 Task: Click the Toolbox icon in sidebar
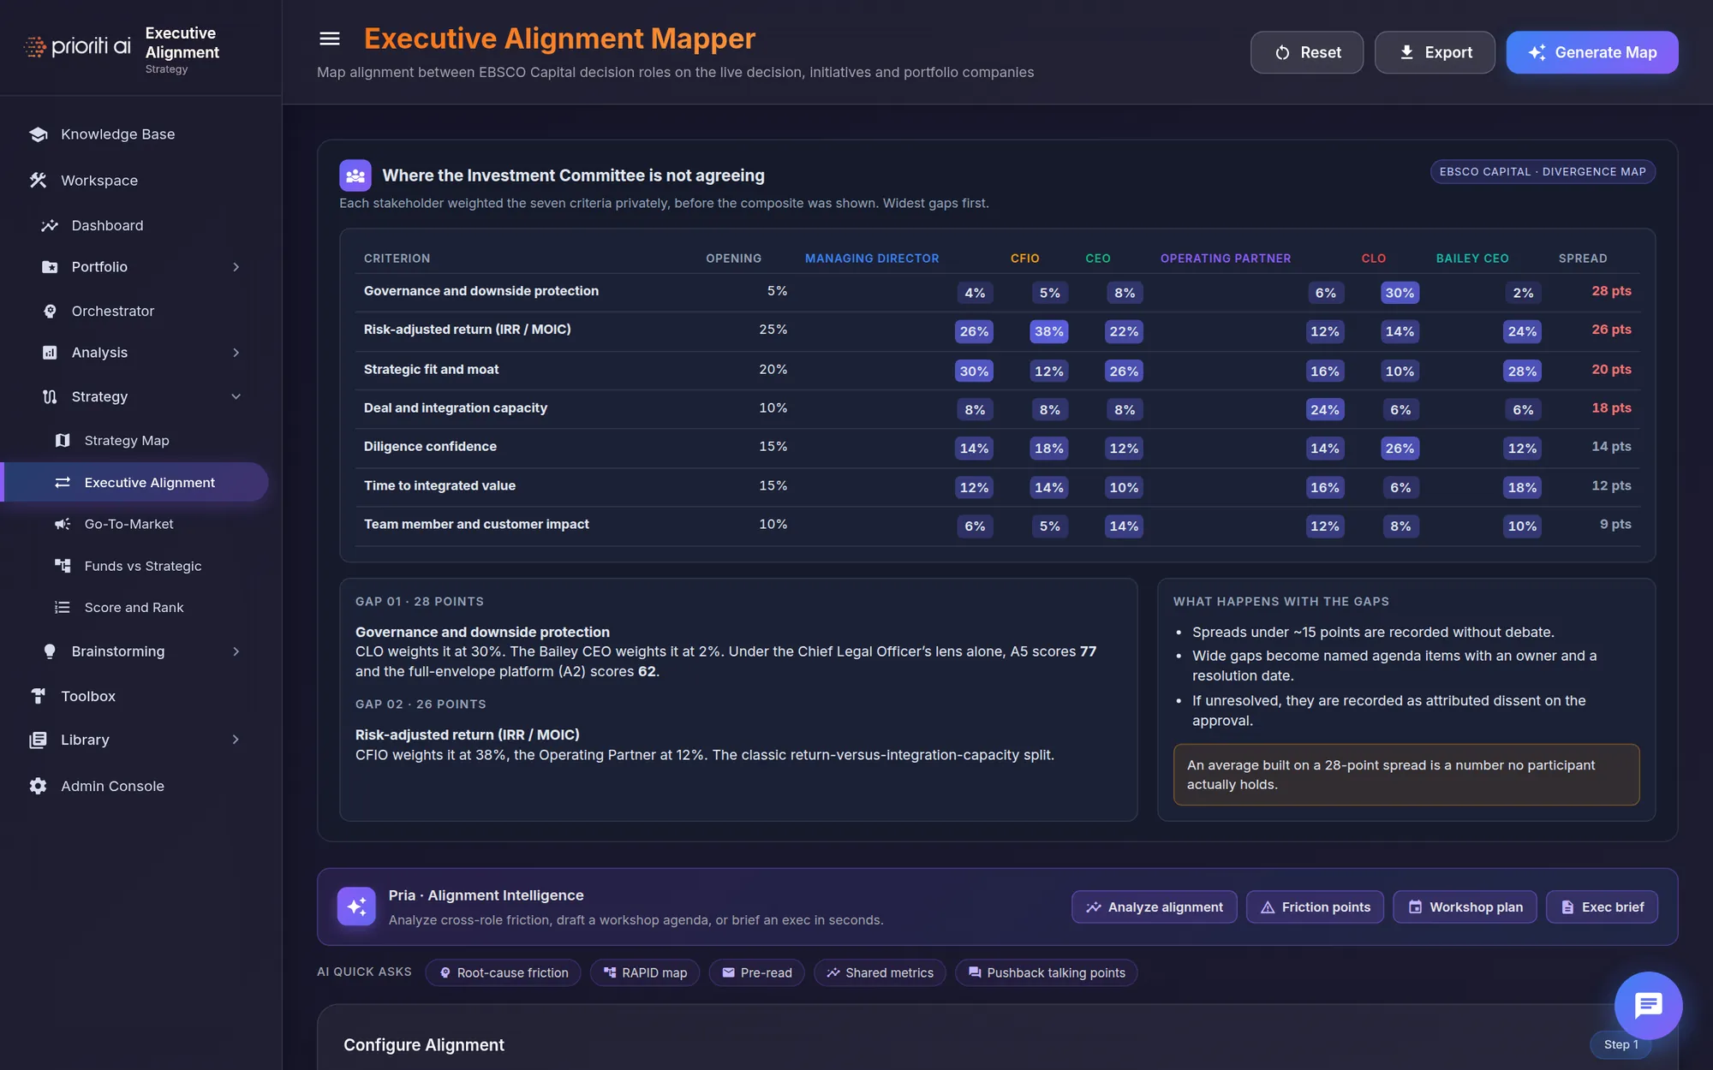[38, 696]
